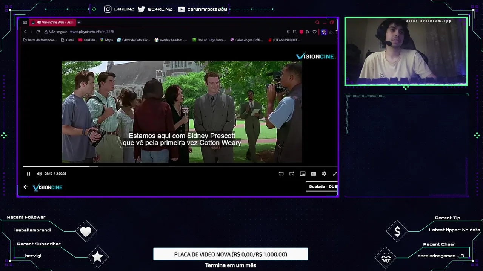Open 'Editor de Foto: Pix...' bookmark
This screenshot has height=271, width=483.
134,40
